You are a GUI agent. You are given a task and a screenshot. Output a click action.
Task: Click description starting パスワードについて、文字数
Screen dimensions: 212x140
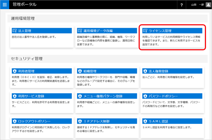click(171, 104)
